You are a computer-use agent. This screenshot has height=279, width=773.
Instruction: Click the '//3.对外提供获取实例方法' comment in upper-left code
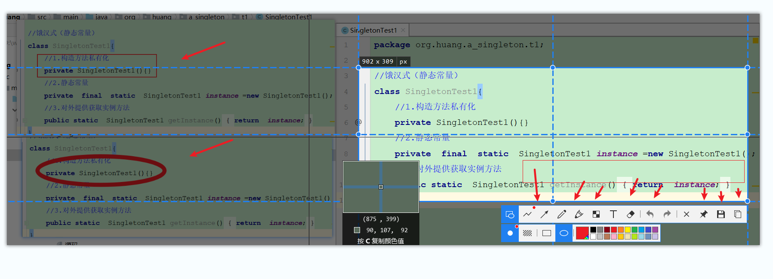(x=87, y=107)
